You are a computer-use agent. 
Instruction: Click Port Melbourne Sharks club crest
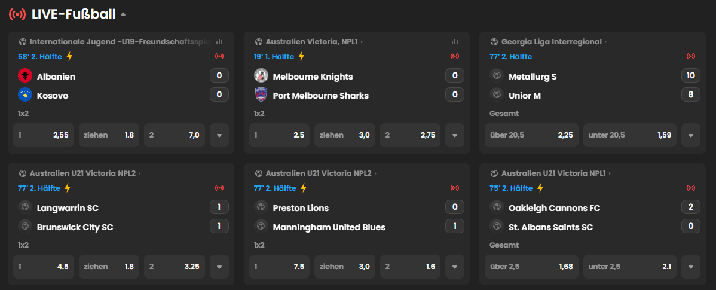click(x=261, y=95)
